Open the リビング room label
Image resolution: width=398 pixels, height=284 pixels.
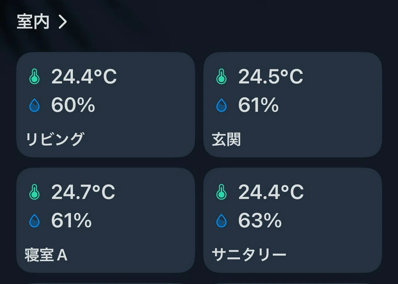54,139
